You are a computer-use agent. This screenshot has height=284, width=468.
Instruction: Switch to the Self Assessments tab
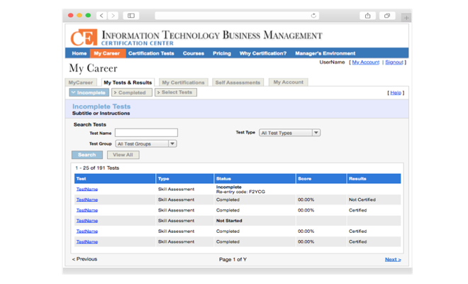pos(238,82)
